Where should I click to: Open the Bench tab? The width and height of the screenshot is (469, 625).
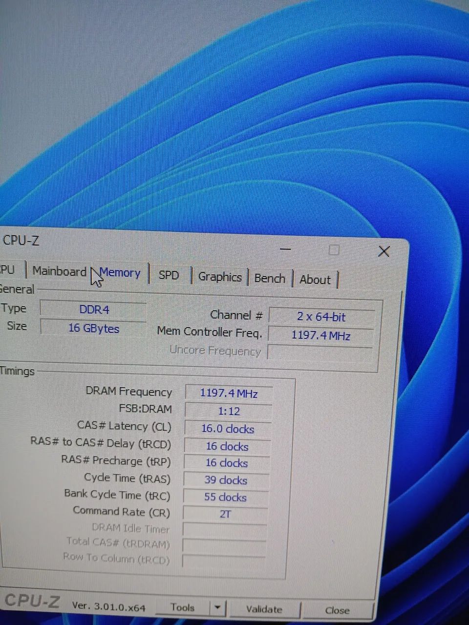270,278
